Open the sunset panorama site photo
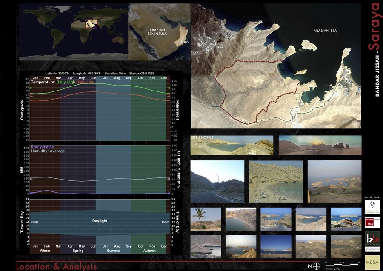This screenshot has width=383, height=271. pos(320,145)
